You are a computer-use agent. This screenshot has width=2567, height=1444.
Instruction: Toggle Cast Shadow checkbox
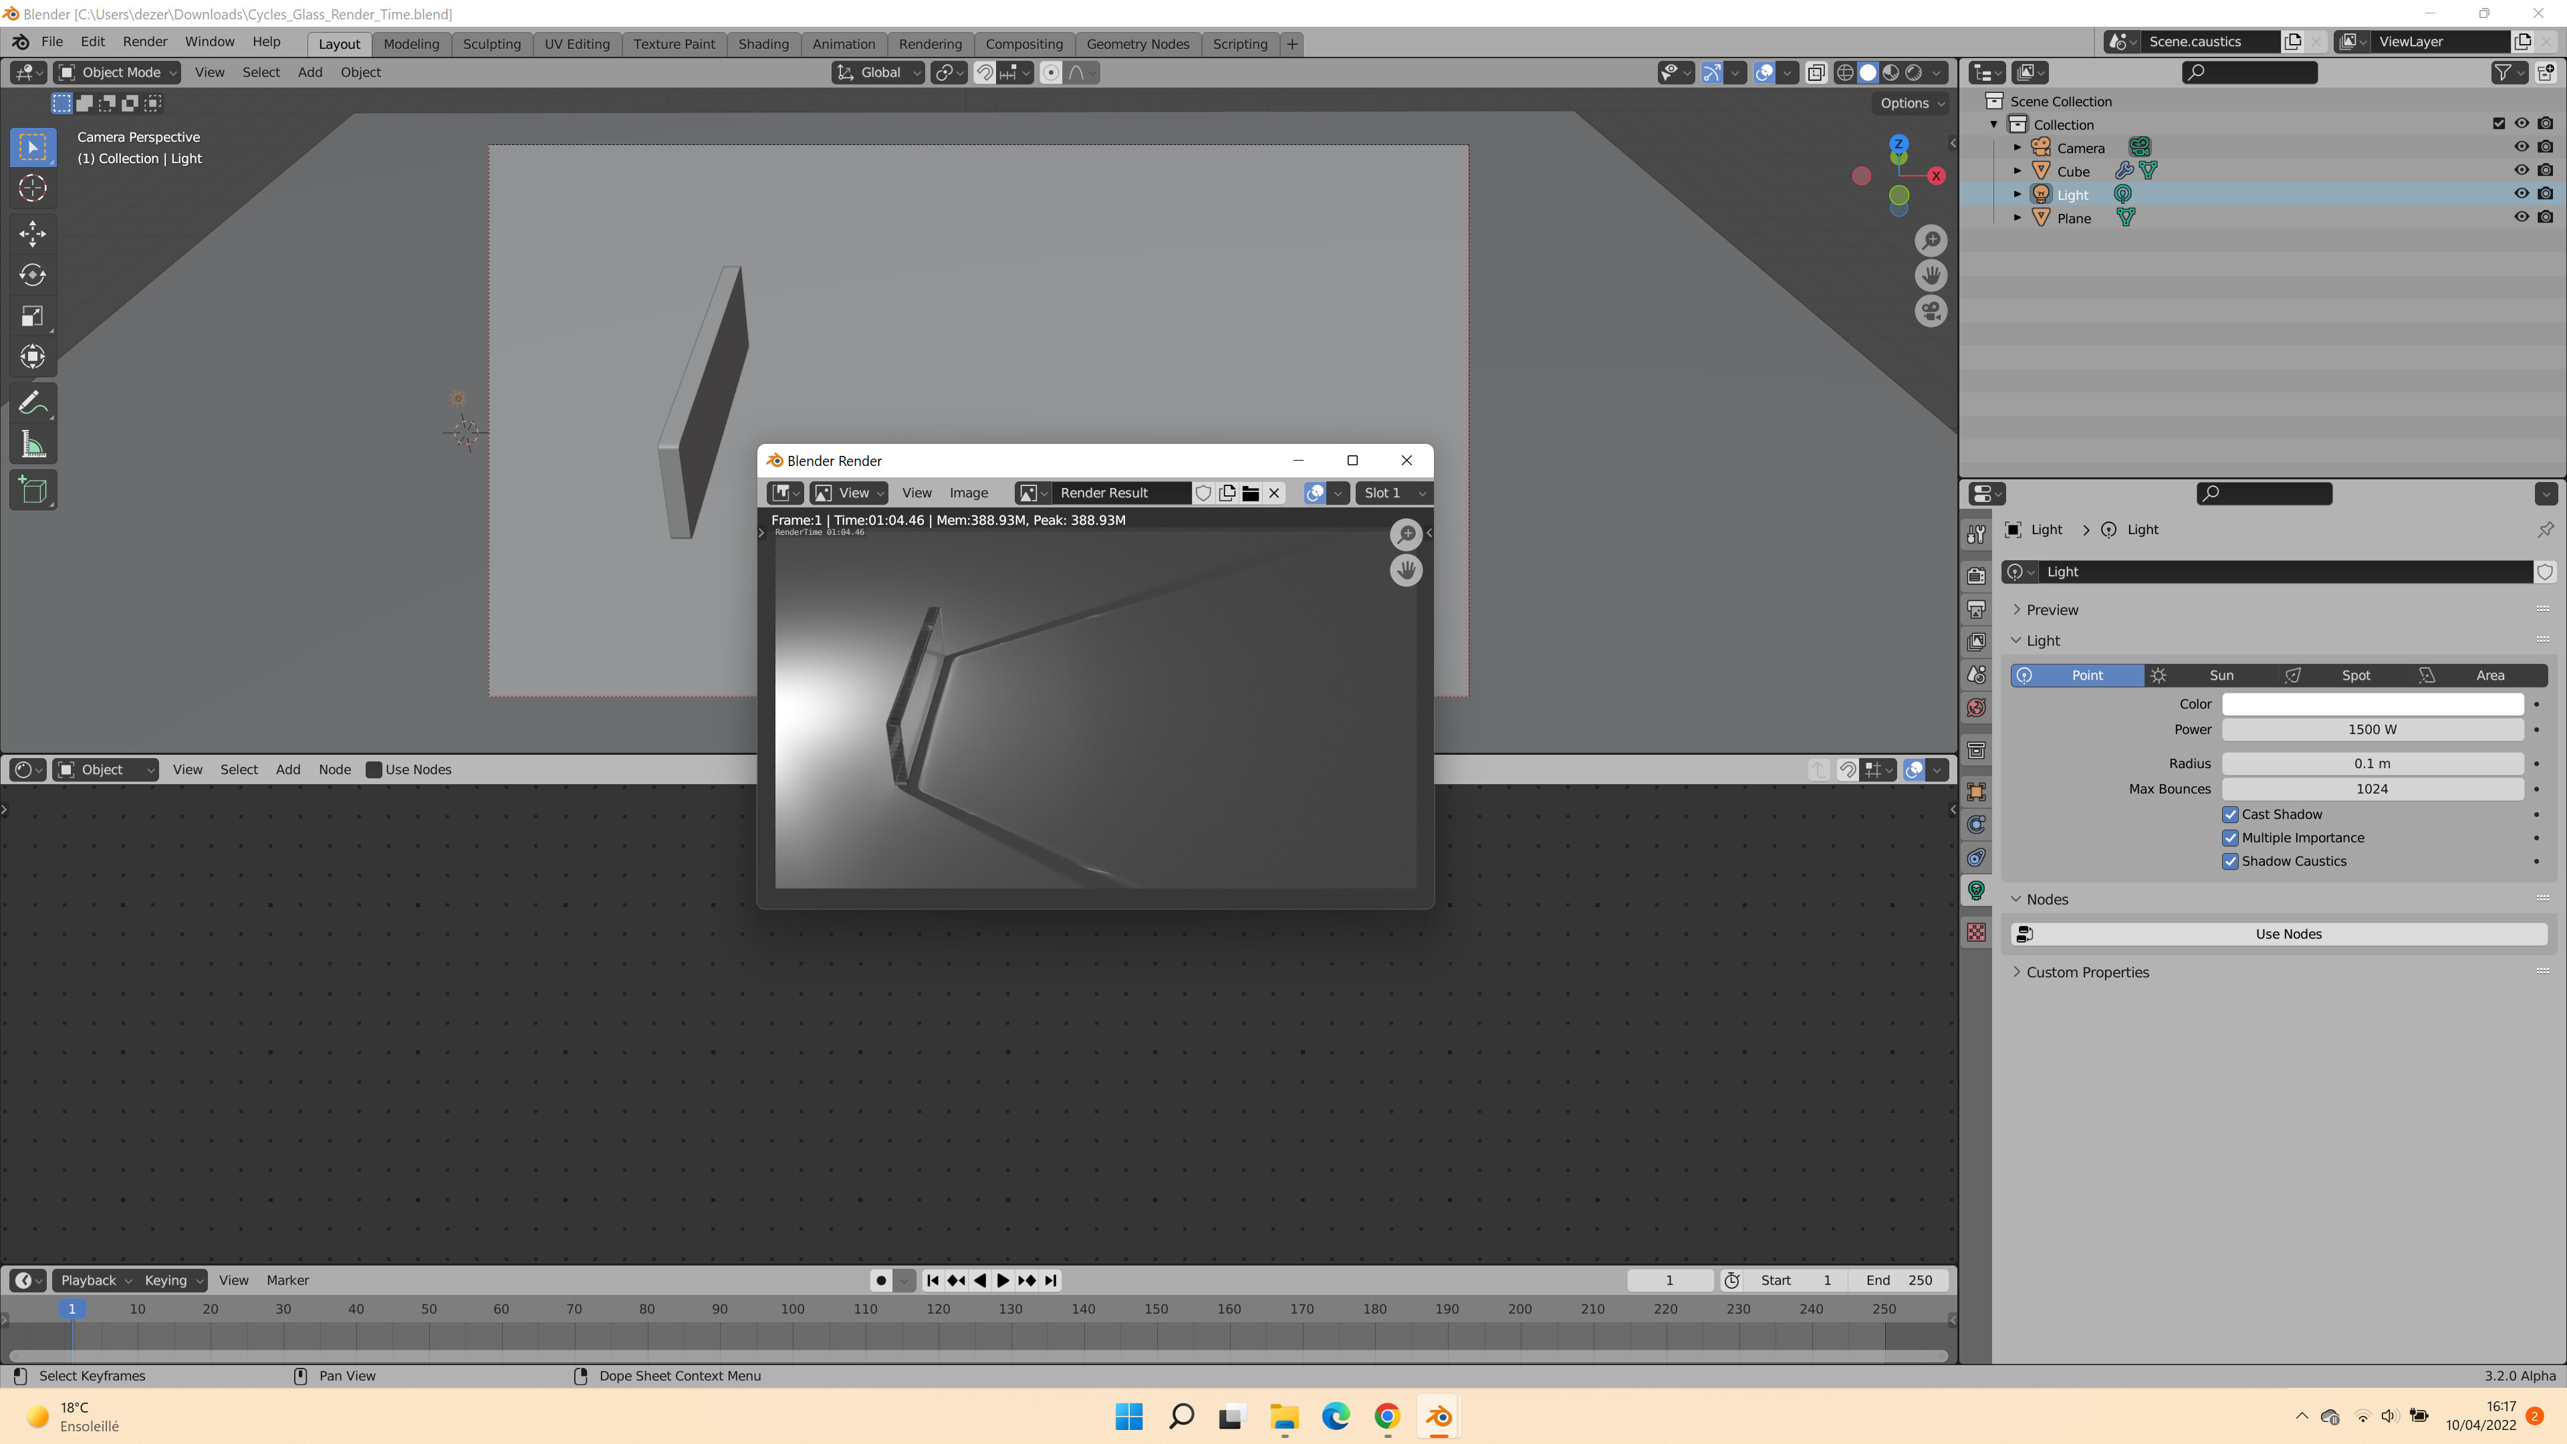2230,814
